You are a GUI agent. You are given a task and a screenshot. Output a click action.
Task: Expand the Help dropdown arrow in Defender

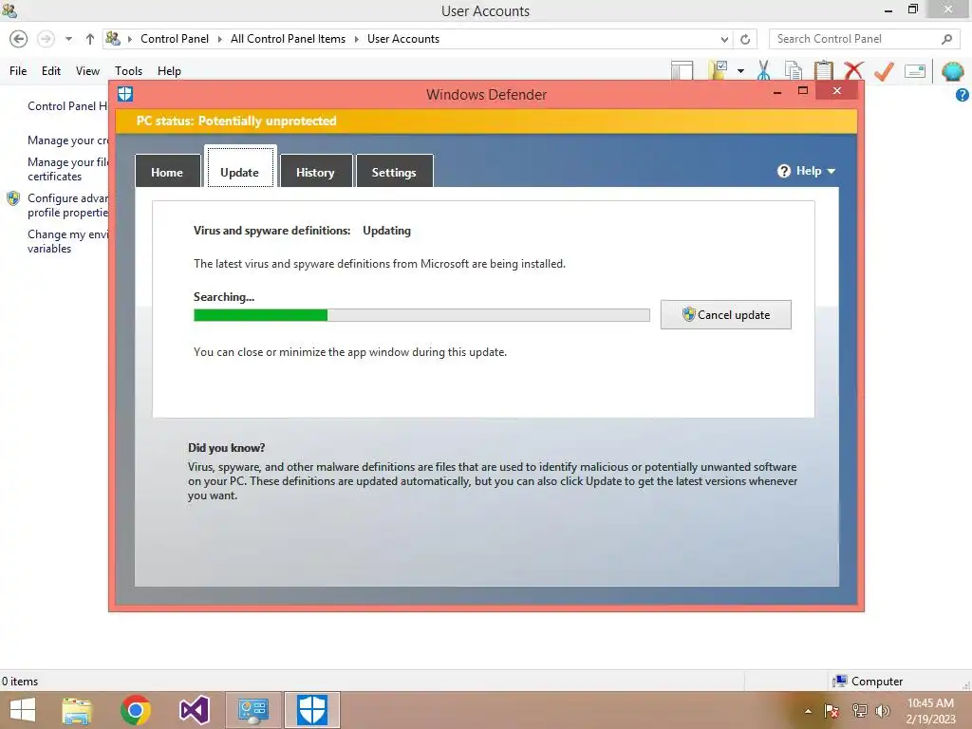(x=832, y=171)
